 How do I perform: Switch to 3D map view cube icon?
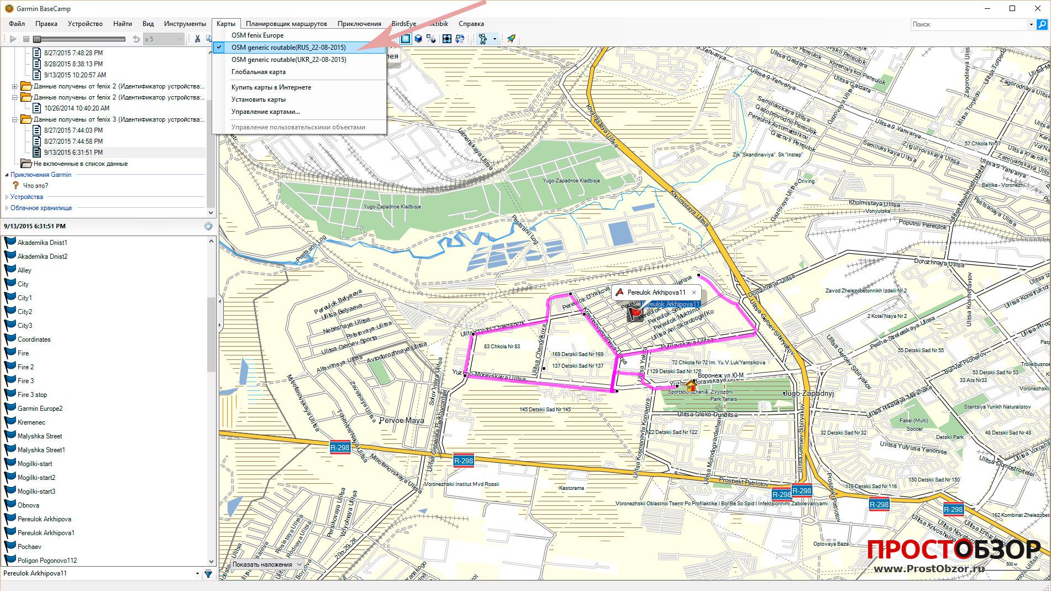click(419, 39)
